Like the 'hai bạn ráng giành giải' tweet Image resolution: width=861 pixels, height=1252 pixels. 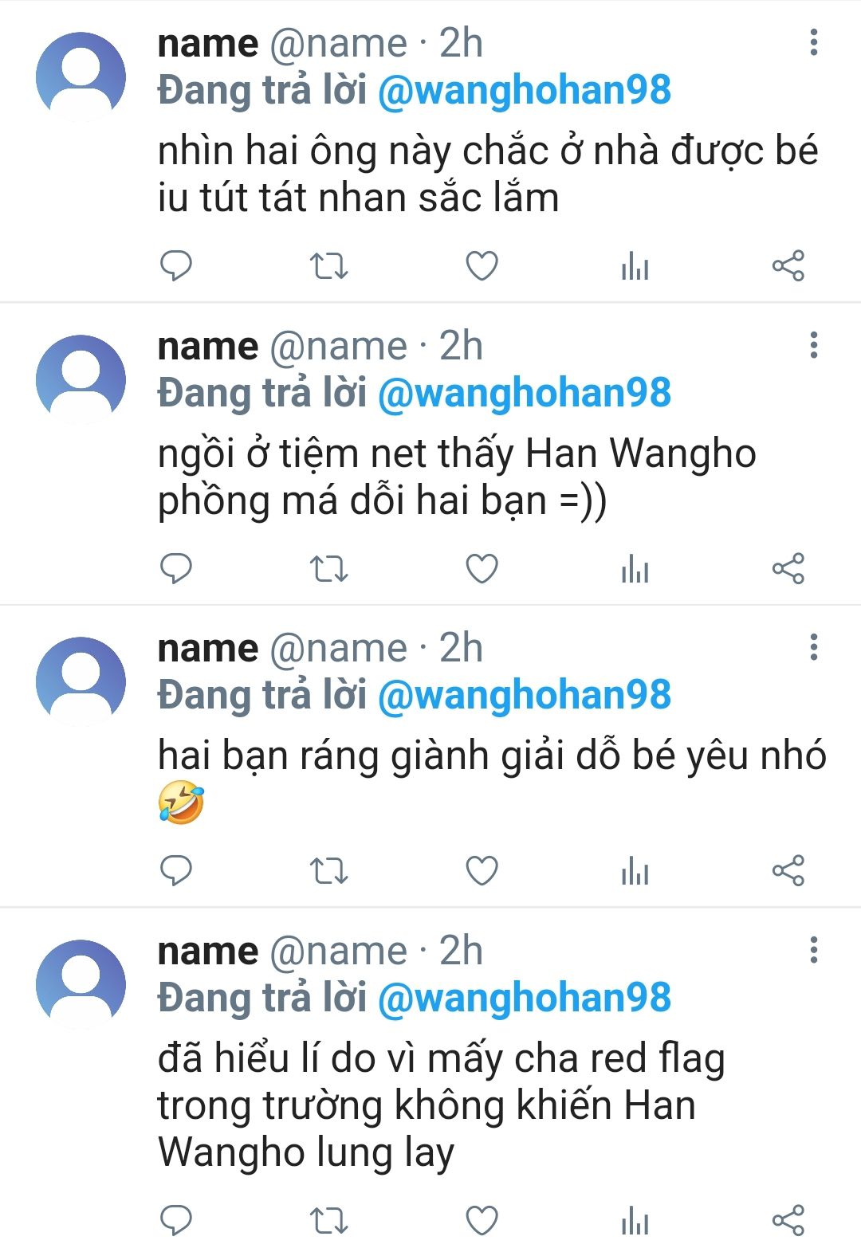482,870
